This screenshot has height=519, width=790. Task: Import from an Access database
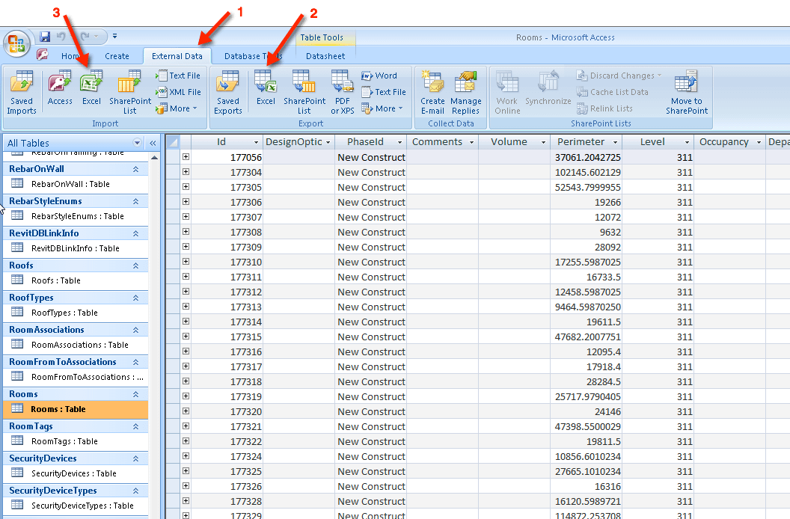[x=60, y=88]
